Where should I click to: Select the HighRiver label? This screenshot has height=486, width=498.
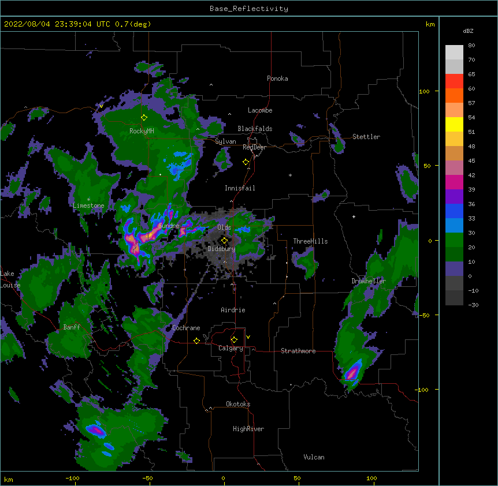[248, 429]
